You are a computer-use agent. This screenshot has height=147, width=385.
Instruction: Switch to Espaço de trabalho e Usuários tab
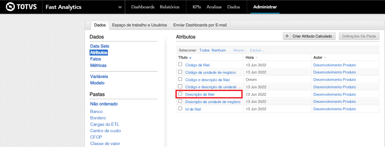[x=139, y=25]
